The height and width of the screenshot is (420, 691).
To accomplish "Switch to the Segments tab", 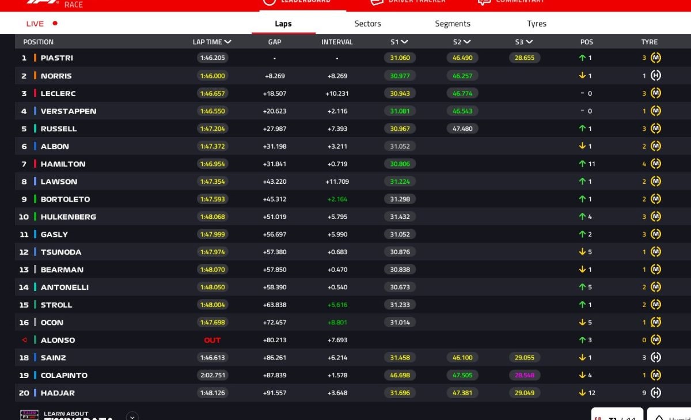I will pos(453,24).
